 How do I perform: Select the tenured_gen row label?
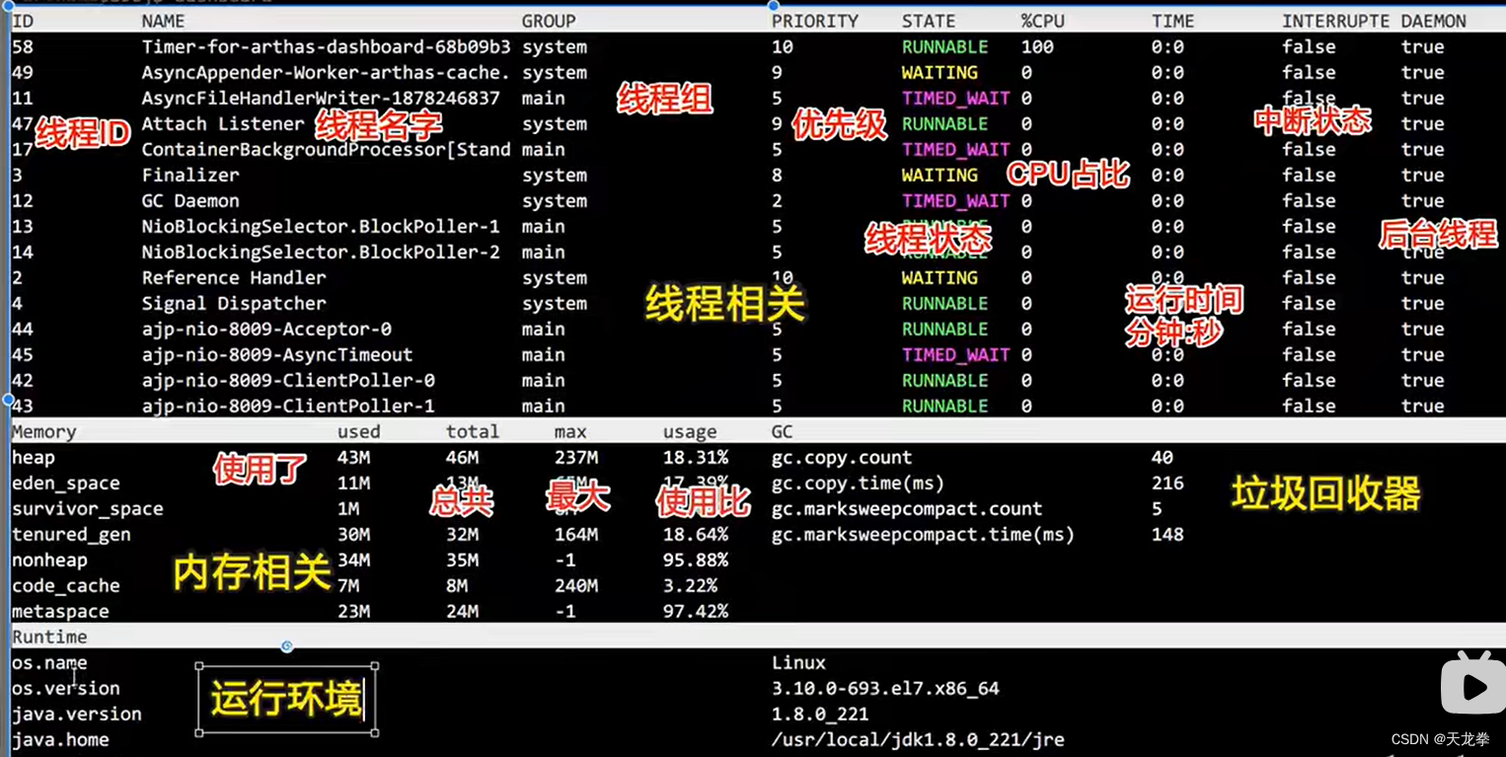[x=71, y=534]
